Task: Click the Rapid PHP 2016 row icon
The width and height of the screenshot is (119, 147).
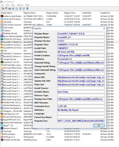Action: point(2,120)
